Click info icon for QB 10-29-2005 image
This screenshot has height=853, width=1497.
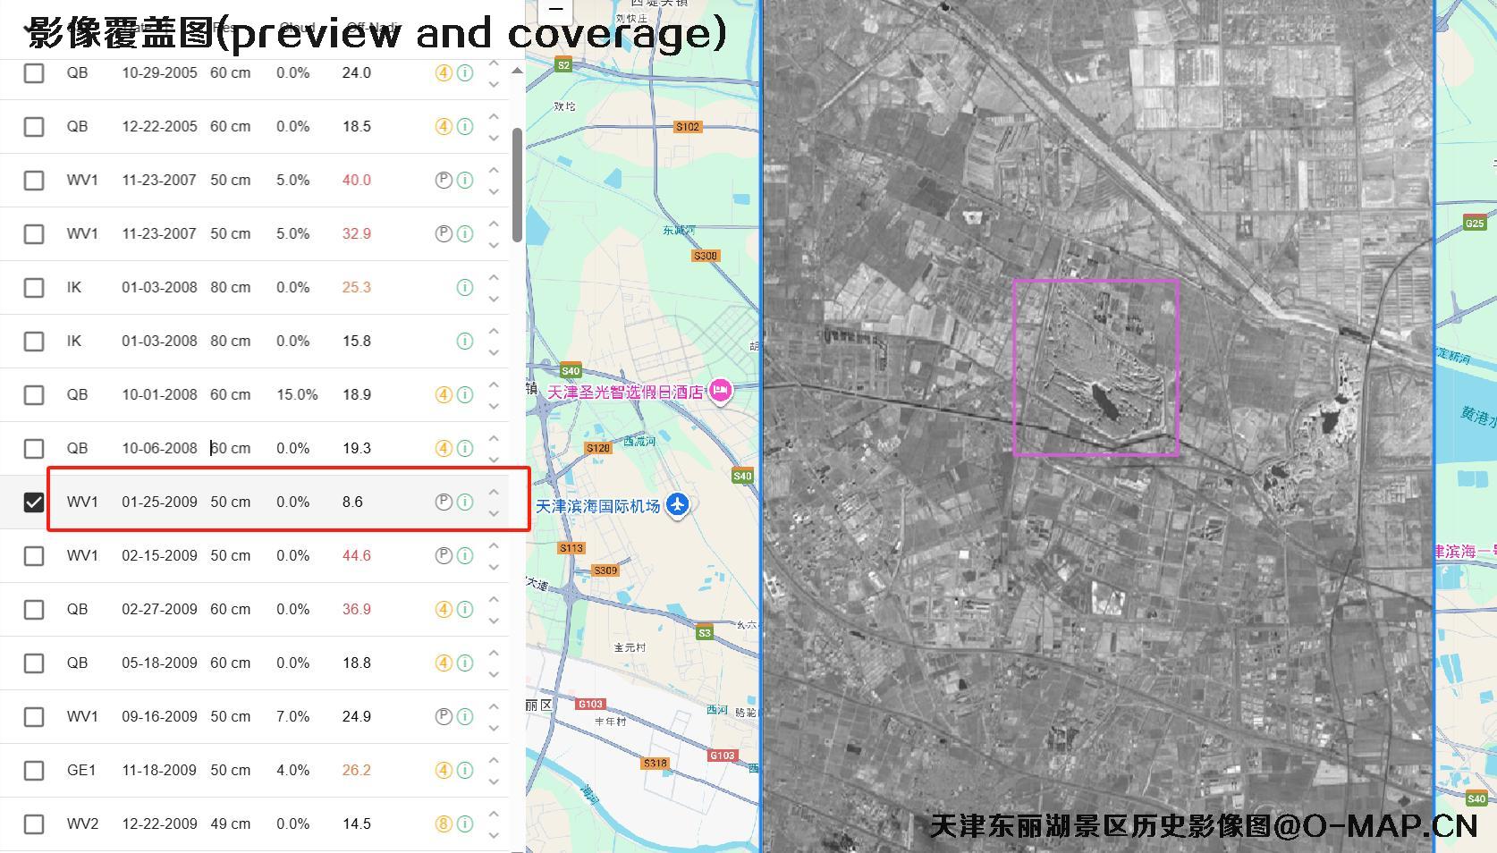(465, 73)
